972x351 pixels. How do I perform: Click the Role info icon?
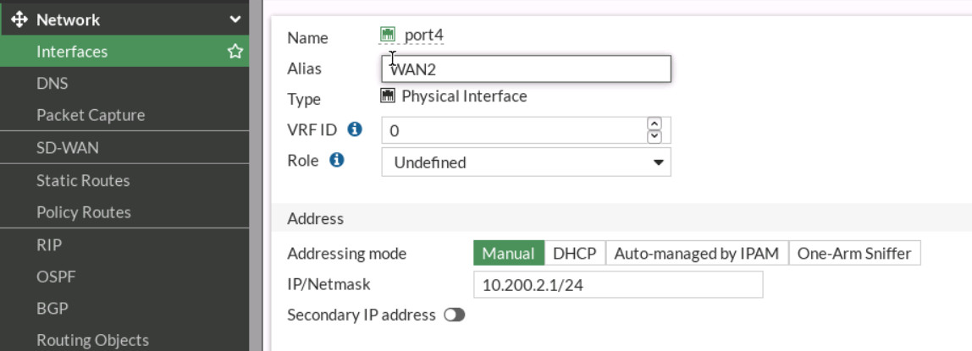point(337,160)
